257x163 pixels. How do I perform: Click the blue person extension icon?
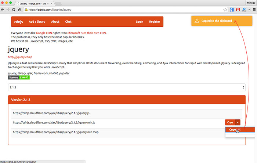click(244, 10)
